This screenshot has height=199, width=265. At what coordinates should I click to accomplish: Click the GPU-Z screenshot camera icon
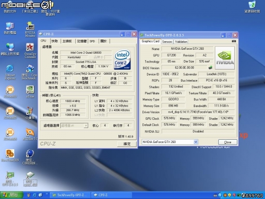point(234,41)
